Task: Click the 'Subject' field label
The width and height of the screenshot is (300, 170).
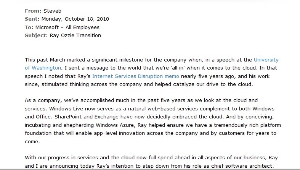Action: [x=36, y=36]
